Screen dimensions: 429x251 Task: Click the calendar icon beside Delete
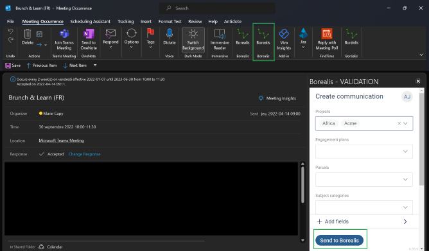click(39, 34)
